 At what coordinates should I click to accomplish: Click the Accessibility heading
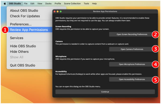point(61,71)
